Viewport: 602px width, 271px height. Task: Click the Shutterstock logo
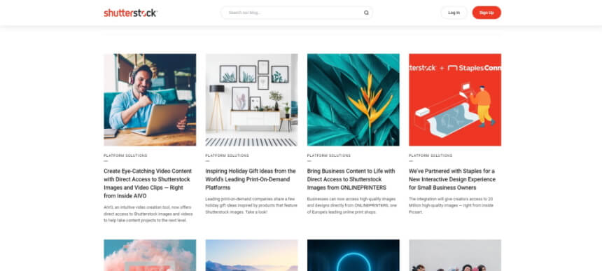pos(130,13)
